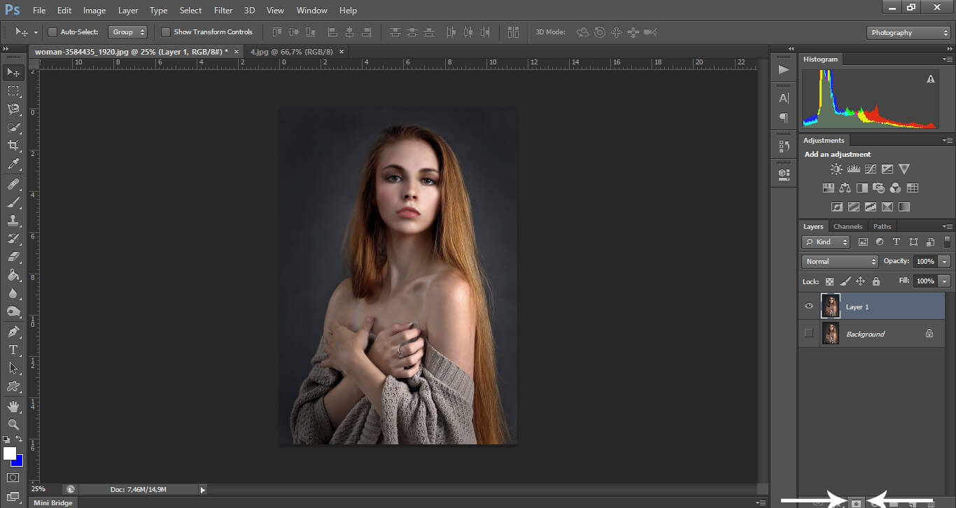Click the foreground color swatch
Image resolution: width=956 pixels, height=508 pixels.
9,453
